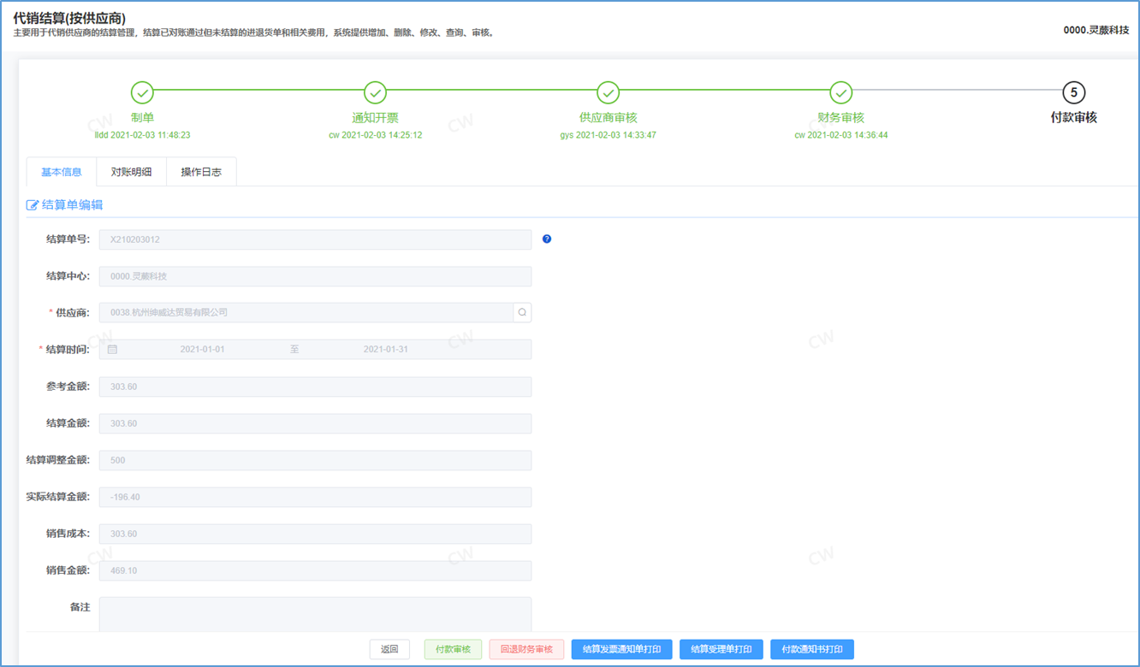Click the 至 separator in the date range

294,350
